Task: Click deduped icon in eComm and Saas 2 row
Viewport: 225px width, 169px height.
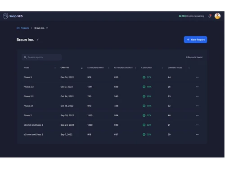Action: click(x=144, y=134)
